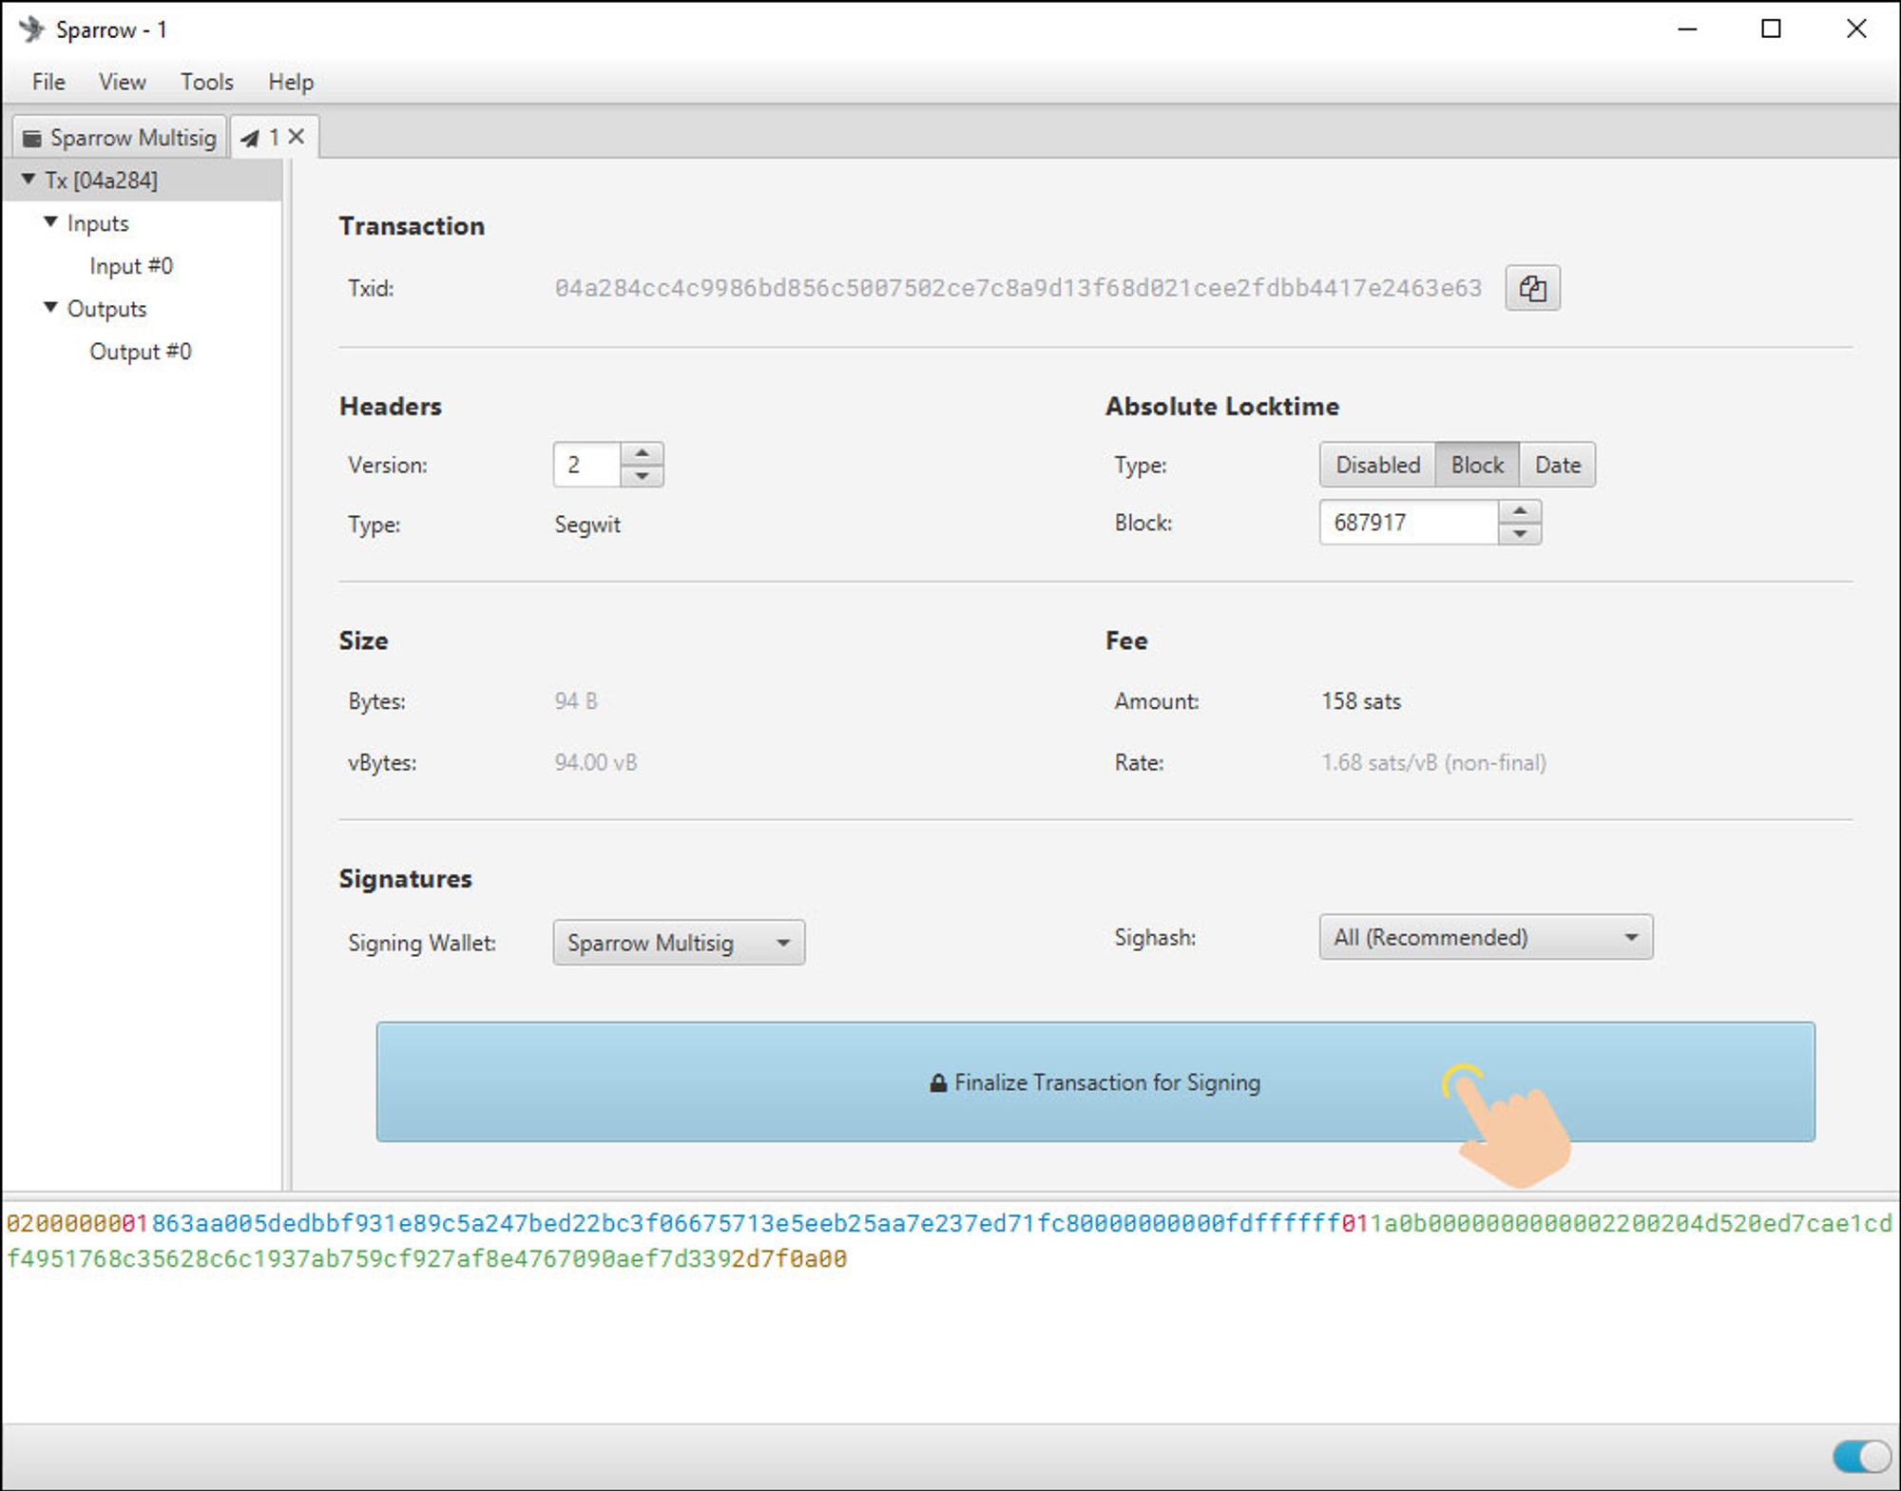Click Finalize Transaction for Signing
Image resolution: width=1901 pixels, height=1491 pixels.
click(x=1095, y=1082)
